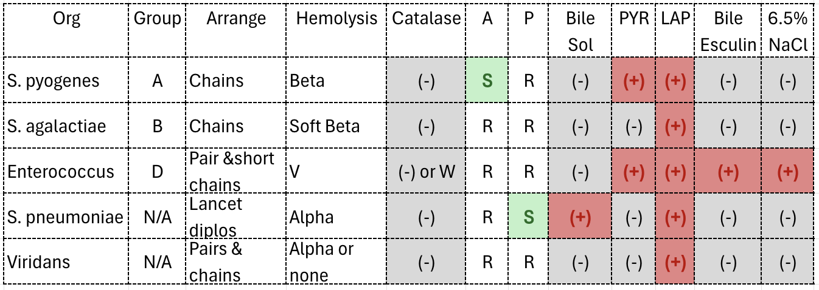
Task: Click the red Bile Sol (+) cell for S. pneumoniae
Action: 579,217
